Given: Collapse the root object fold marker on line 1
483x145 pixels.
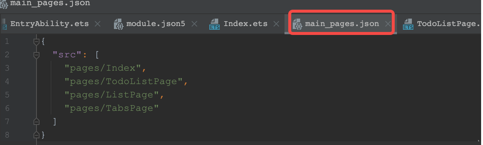Looking at the screenshot, I should (x=36, y=42).
